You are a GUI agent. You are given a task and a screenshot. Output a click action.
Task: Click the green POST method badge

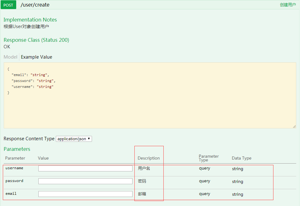click(x=8, y=5)
